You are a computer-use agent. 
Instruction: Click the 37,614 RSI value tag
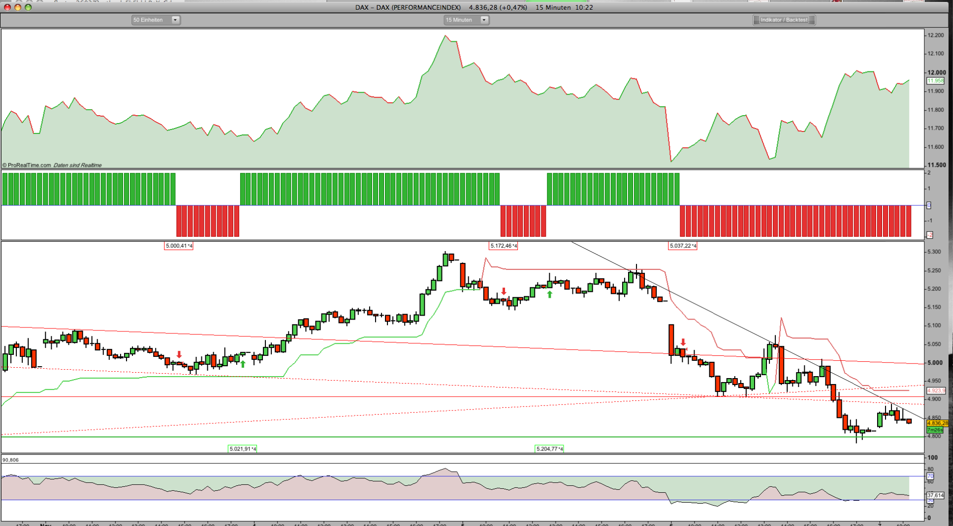(935, 495)
